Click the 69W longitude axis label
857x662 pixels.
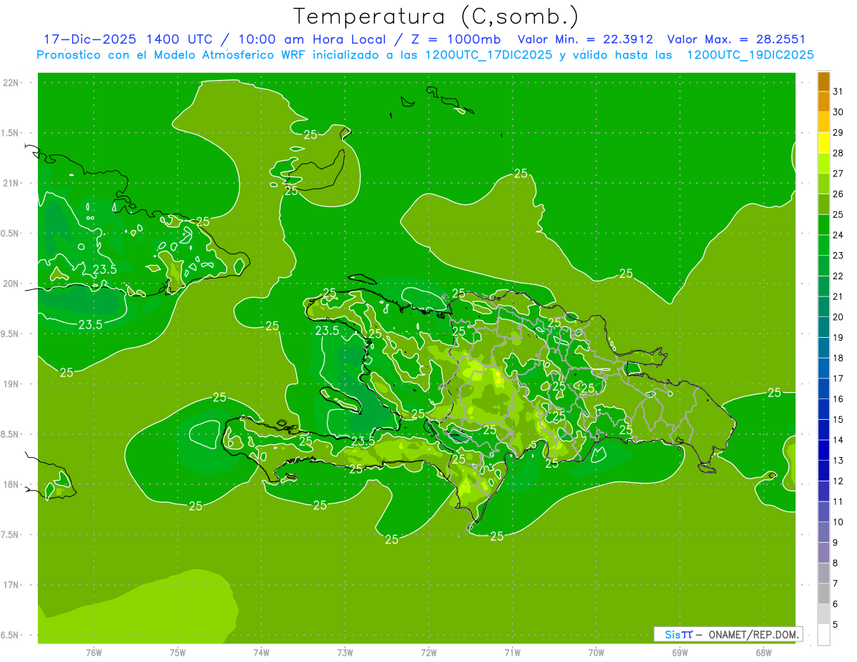[680, 652]
